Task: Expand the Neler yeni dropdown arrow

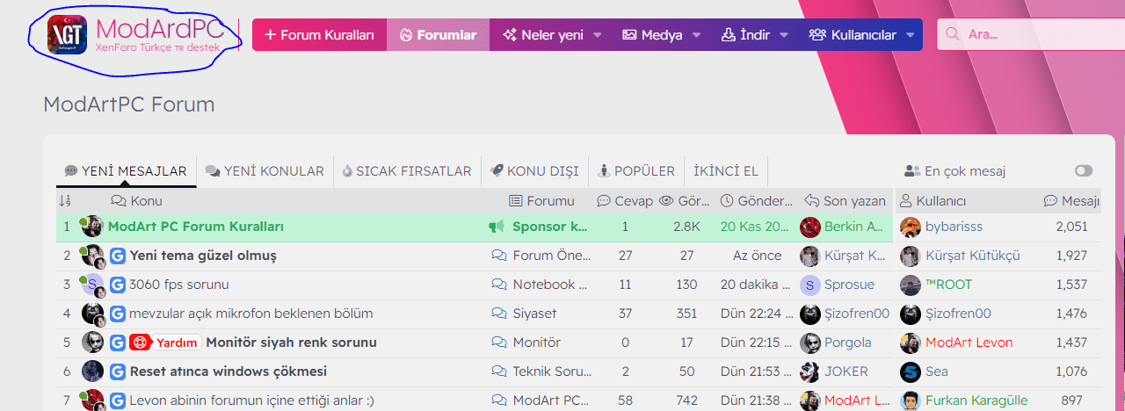Action: coord(598,35)
